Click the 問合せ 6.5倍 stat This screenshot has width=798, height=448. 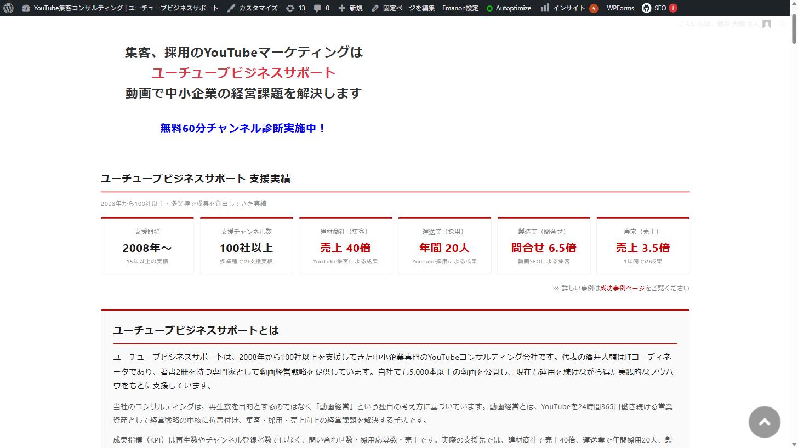[544, 248]
